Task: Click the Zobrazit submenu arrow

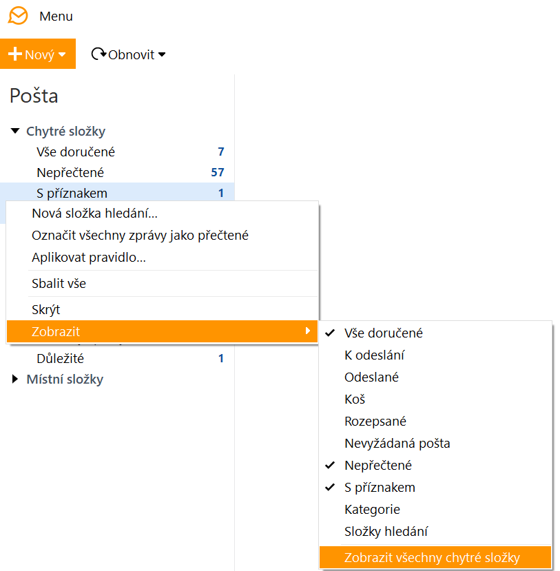Action: point(308,331)
